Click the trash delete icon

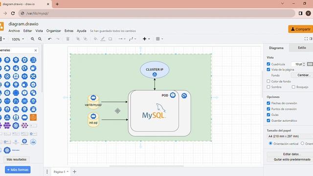pyautogui.click(x=68, y=39)
